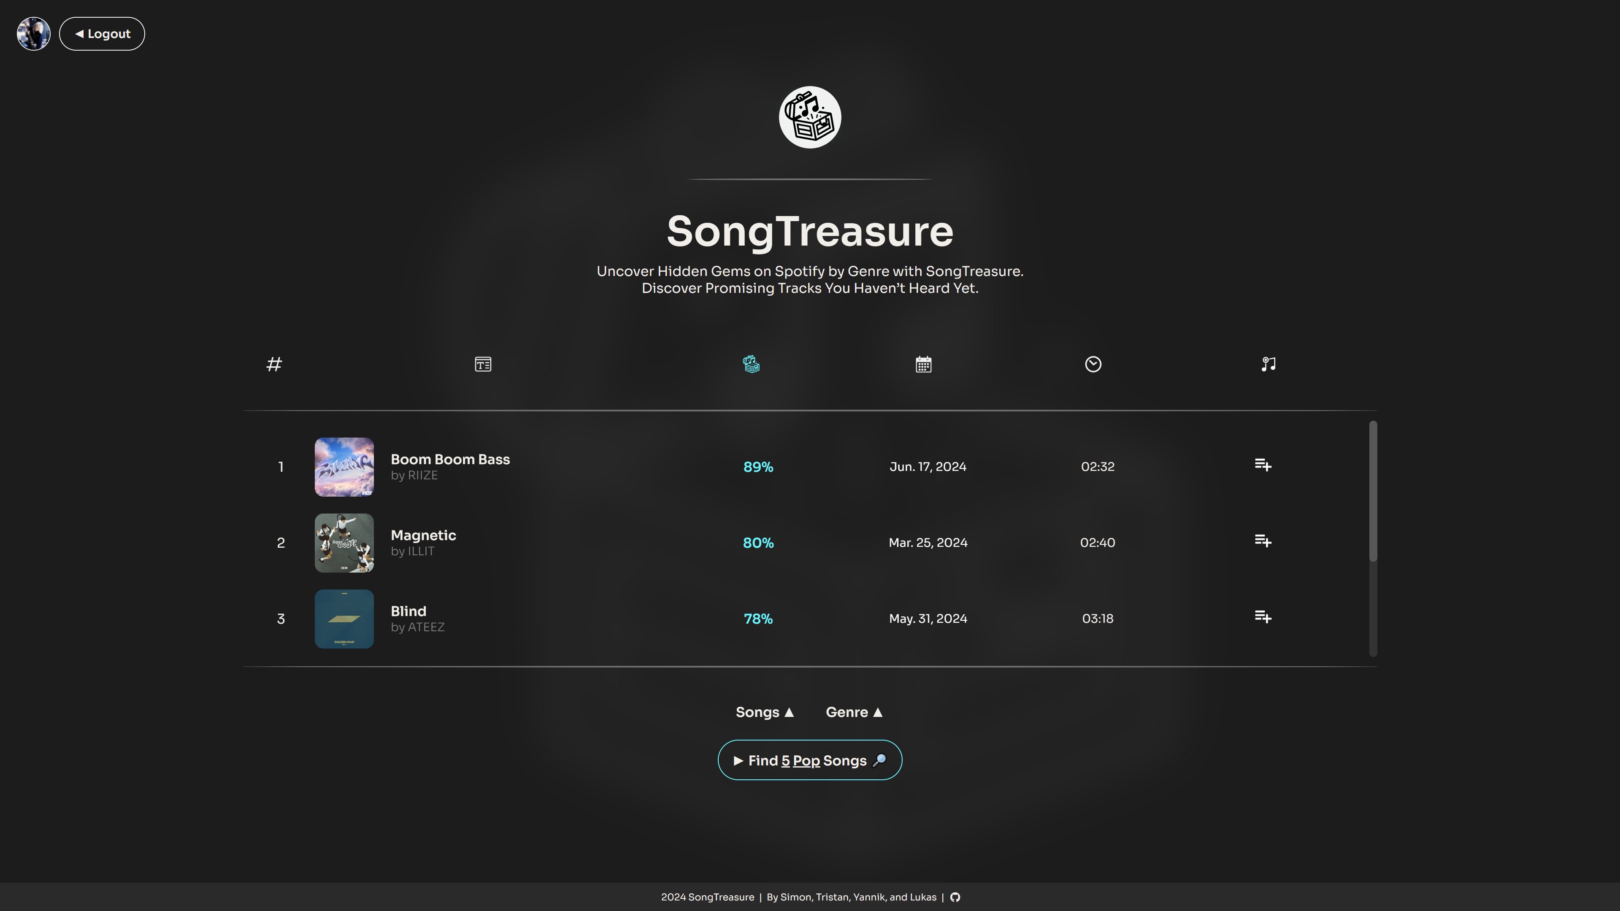Screen dimensions: 1620x911
Task: Open the GitHub icon link in footer
Action: pyautogui.click(x=955, y=898)
